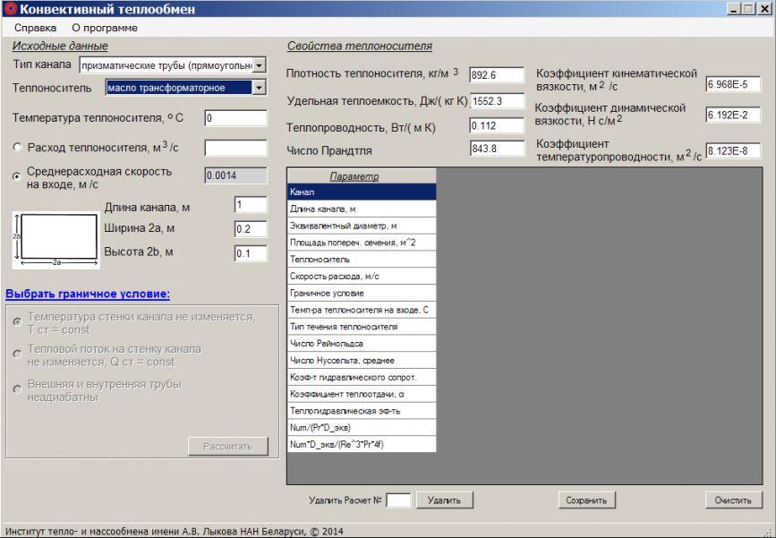The height and width of the screenshot is (538, 776).
Task: Select the Канал row in parameter table
Action: pyautogui.click(x=361, y=192)
